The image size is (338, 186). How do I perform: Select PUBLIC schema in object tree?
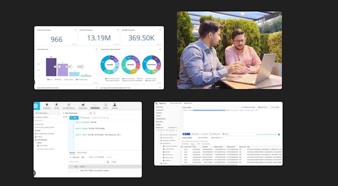click(38, 137)
